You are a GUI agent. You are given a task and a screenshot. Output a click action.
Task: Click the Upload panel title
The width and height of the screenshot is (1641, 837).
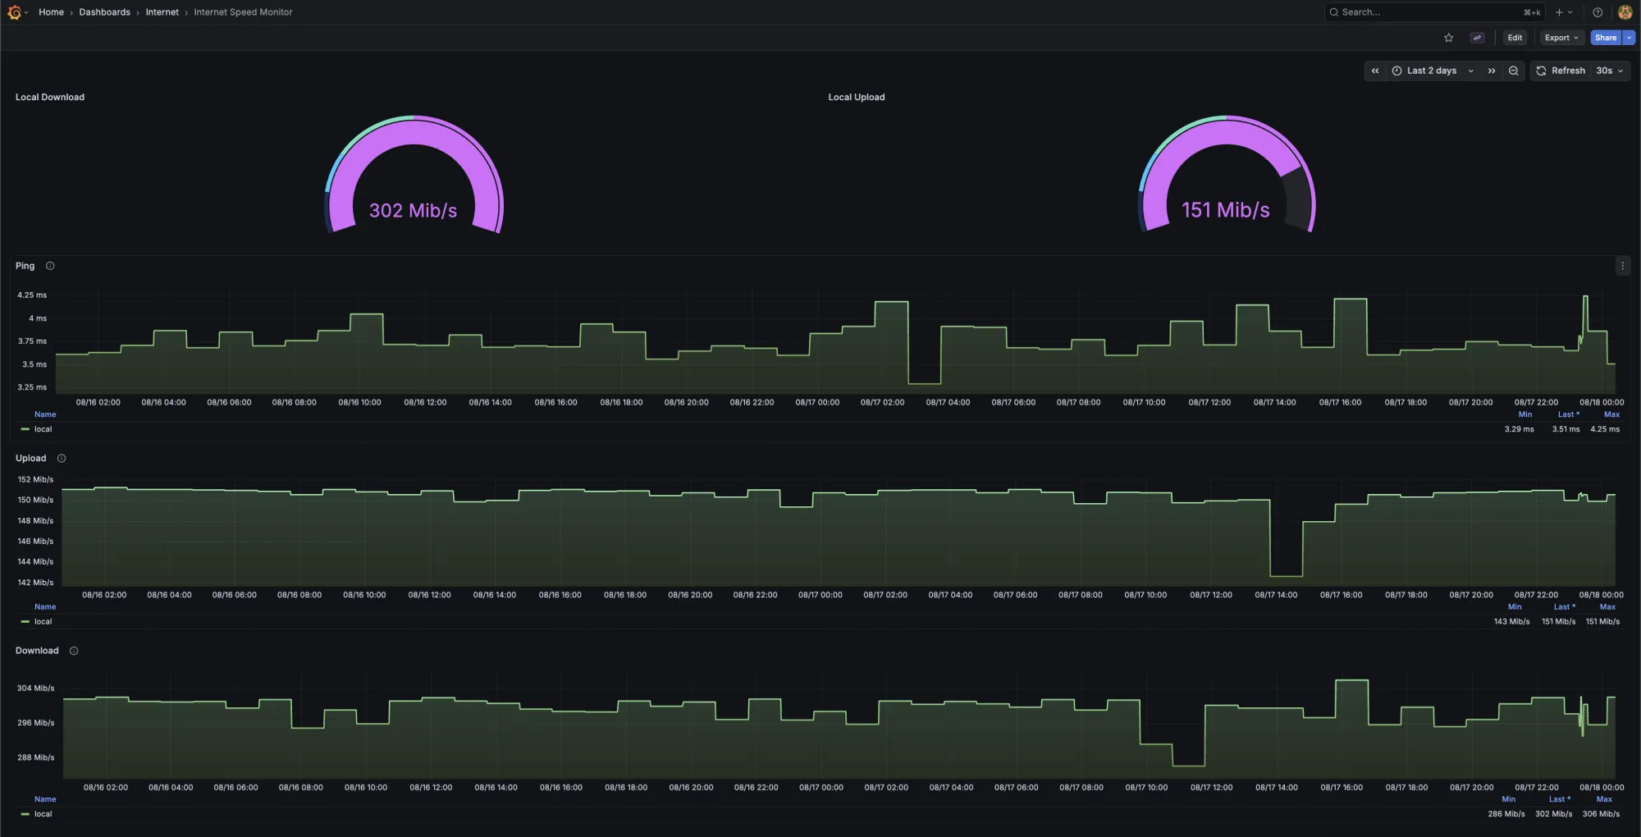pyautogui.click(x=30, y=458)
